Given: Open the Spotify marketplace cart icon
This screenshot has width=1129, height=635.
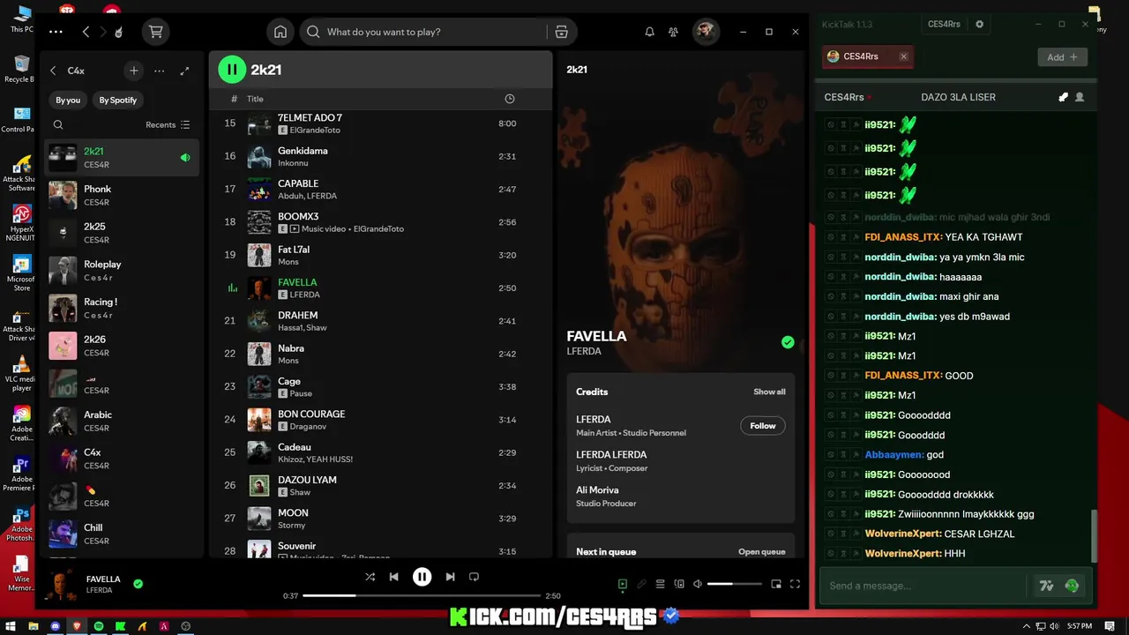Looking at the screenshot, I should [156, 32].
